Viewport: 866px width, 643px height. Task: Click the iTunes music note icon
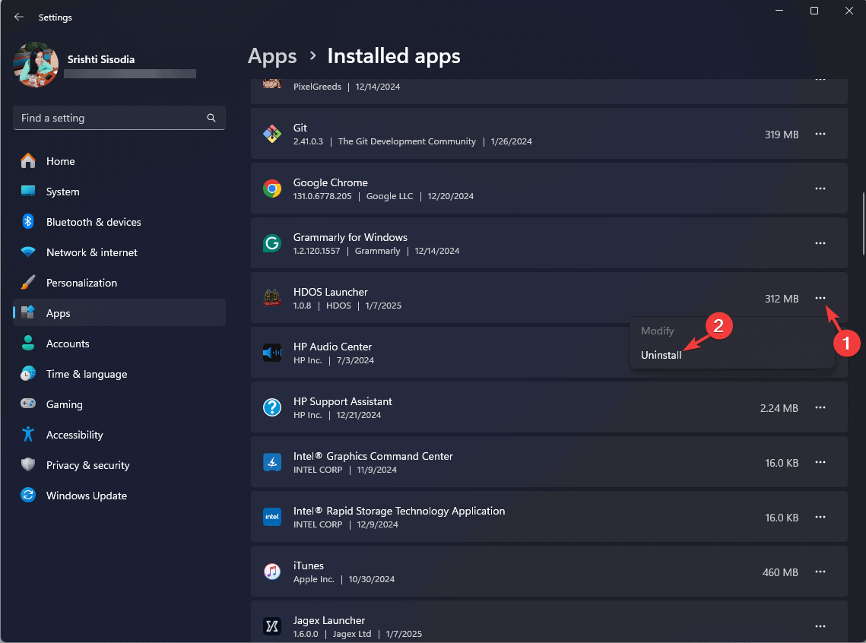271,572
